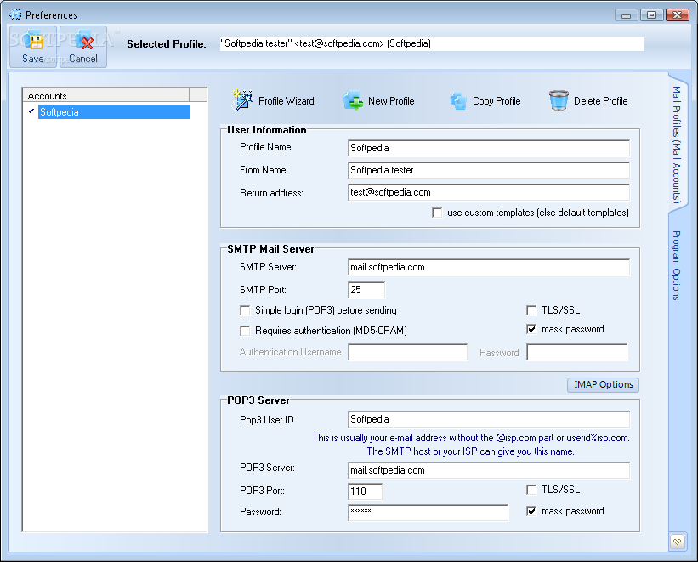Click the Cancel icon button
The width and height of the screenshot is (698, 562).
[83, 47]
